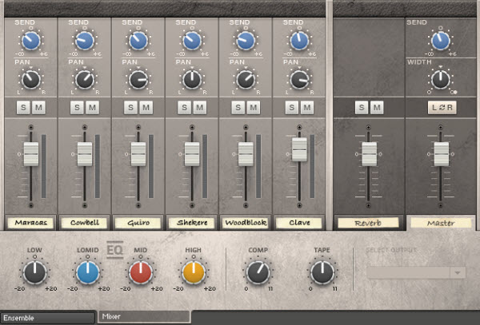Select the Guiro channel label
Screen dimensions: 480x325
138,222
